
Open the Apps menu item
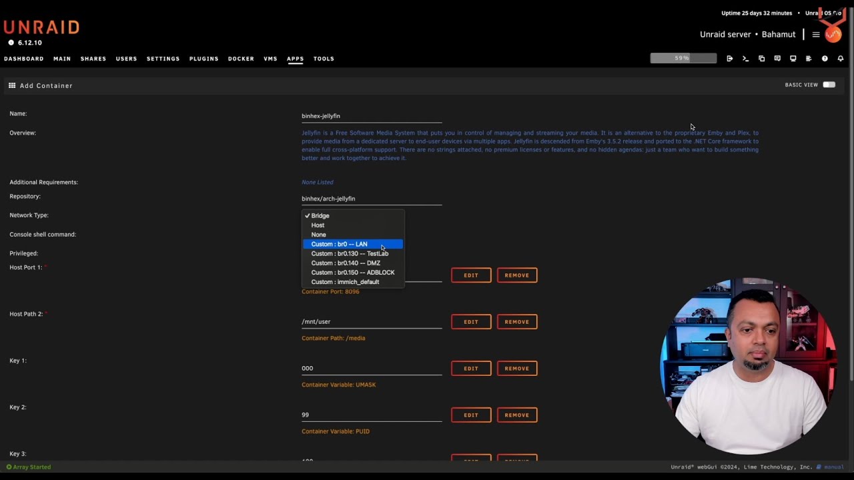pyautogui.click(x=295, y=59)
